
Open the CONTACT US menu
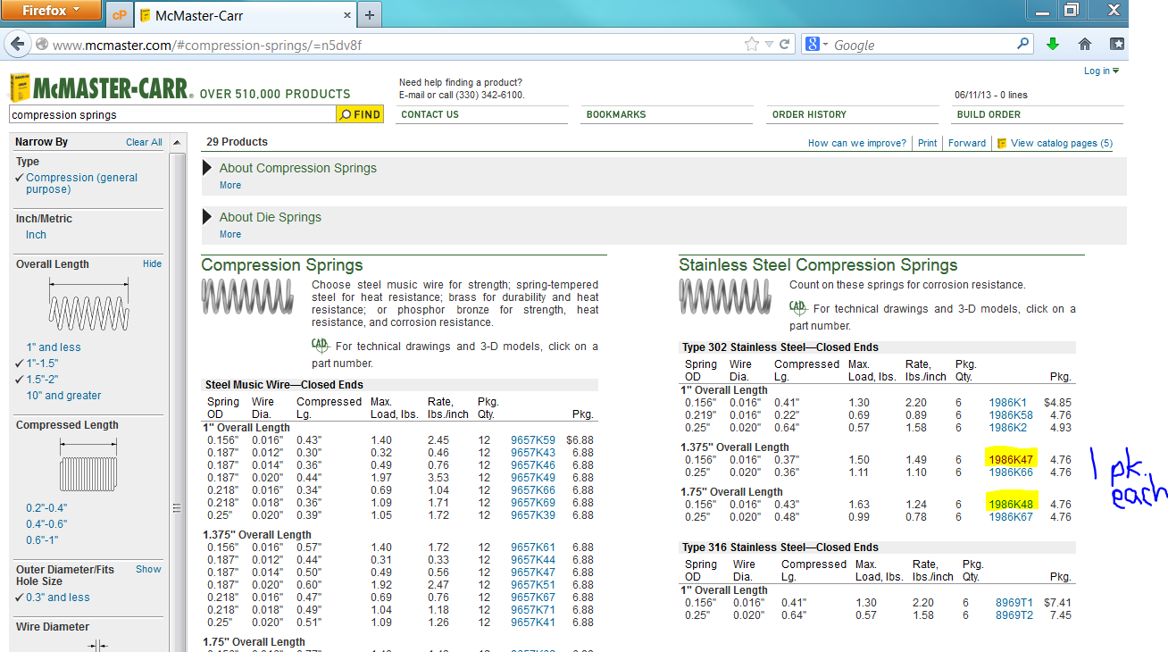(430, 114)
